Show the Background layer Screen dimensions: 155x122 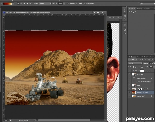129,96
